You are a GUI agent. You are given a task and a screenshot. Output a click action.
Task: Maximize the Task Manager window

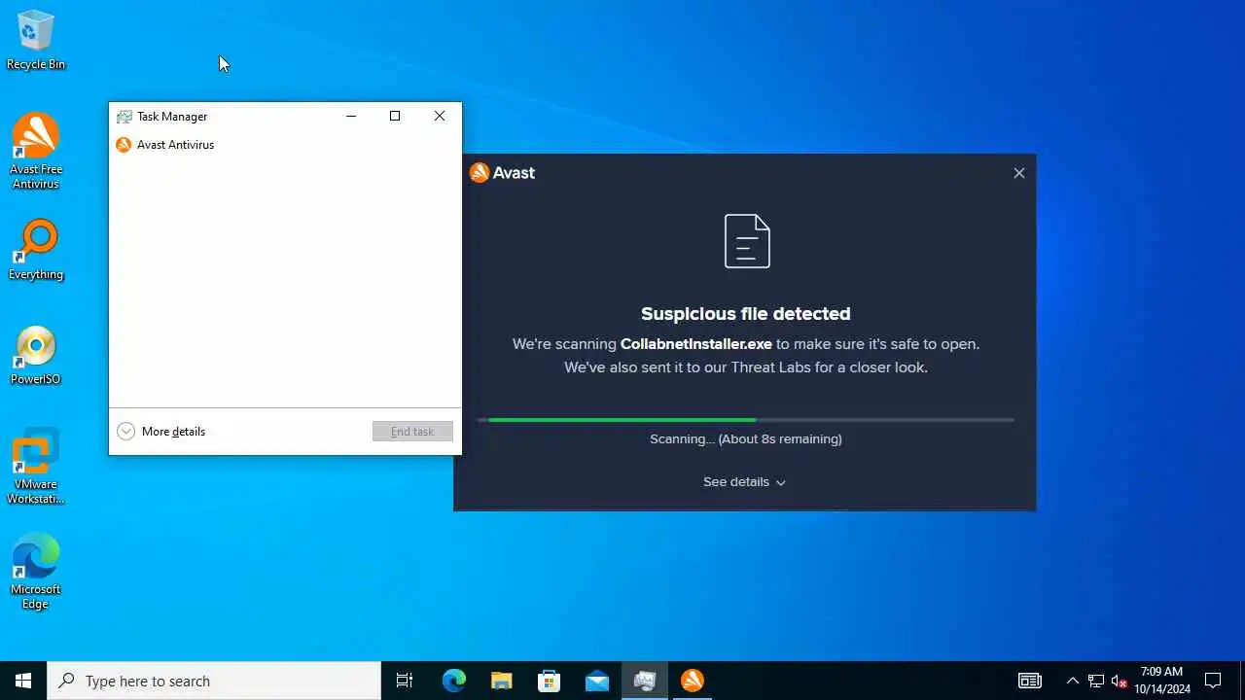pos(395,117)
